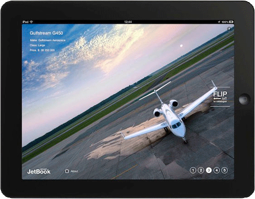Viewport: 255px width, 199px height.
Task: Go to page 1 indicator
Action: [x=193, y=170]
